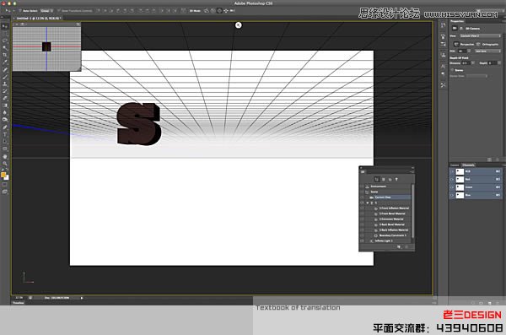The height and width of the screenshot is (335, 506).
Task: Open the Tool Presets panel icon in dock
Action: (x=443, y=85)
